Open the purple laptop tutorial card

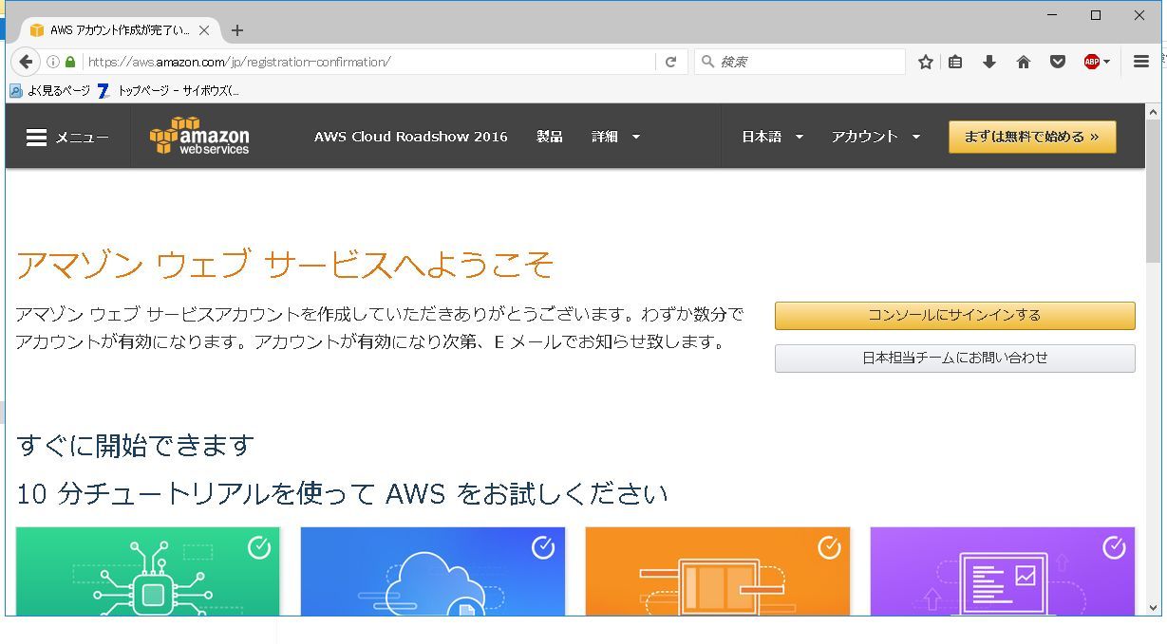[x=1003, y=571]
